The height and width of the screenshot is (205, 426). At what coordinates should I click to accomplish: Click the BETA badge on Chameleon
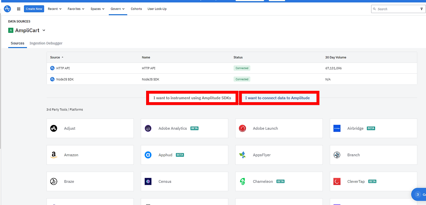[281, 181]
